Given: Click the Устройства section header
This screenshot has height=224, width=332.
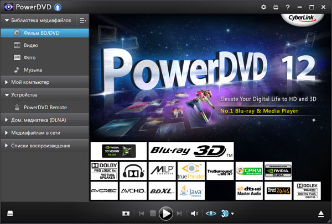Looking at the screenshot, I should pos(45,95).
